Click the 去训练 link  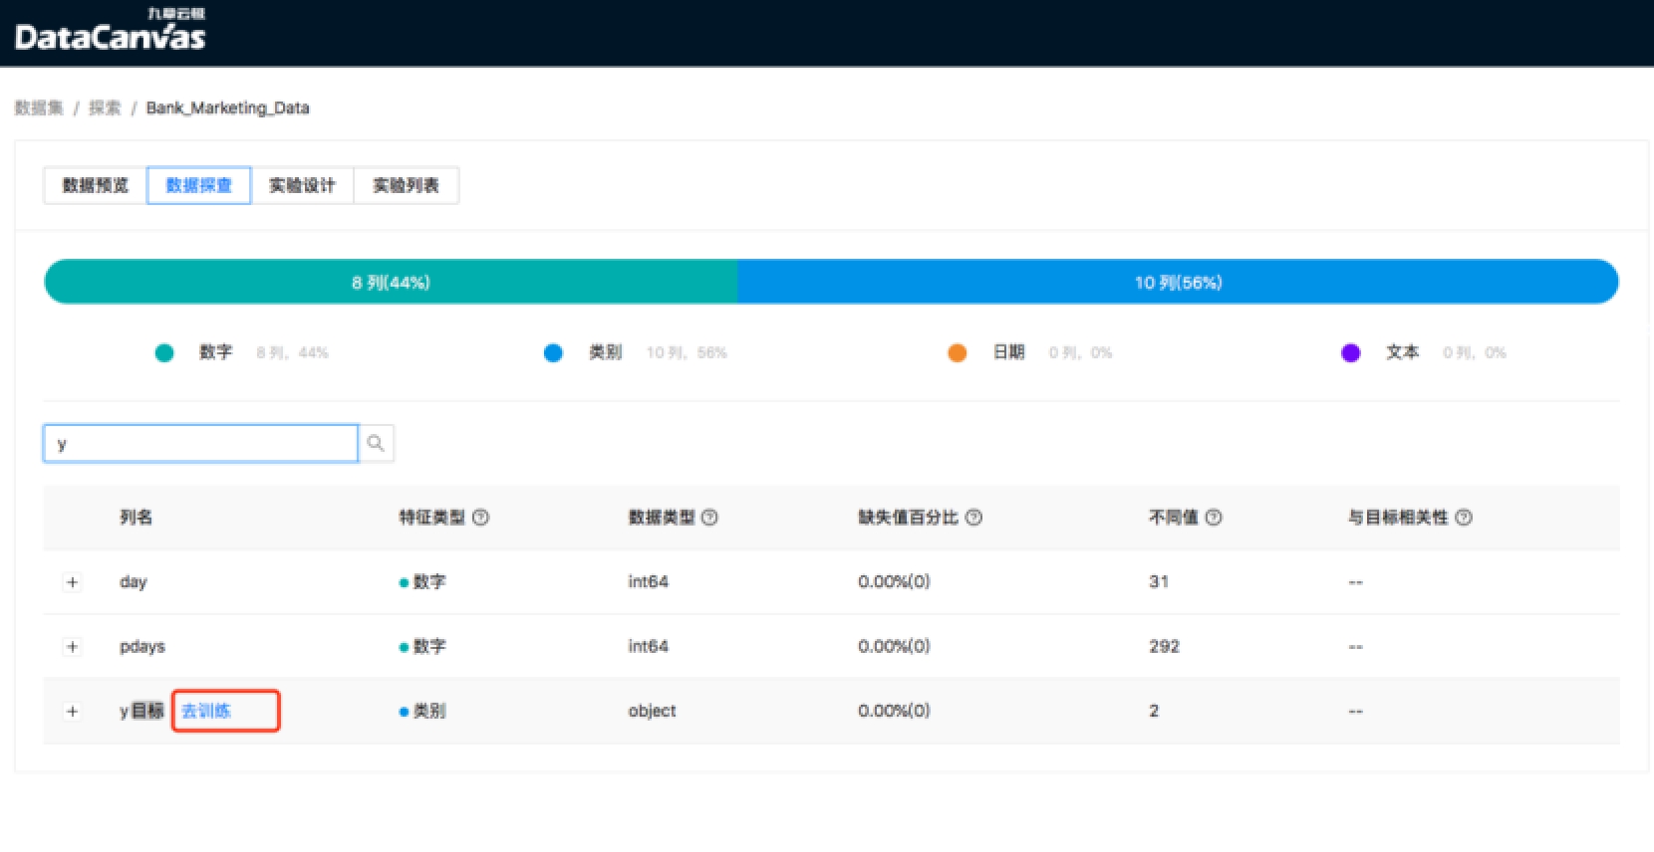pos(206,711)
